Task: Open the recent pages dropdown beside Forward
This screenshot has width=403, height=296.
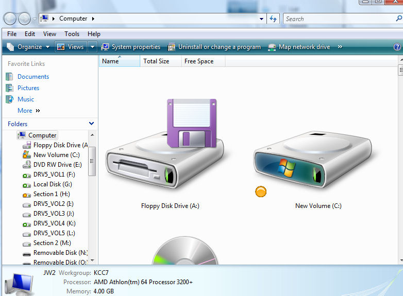Action: pos(35,19)
